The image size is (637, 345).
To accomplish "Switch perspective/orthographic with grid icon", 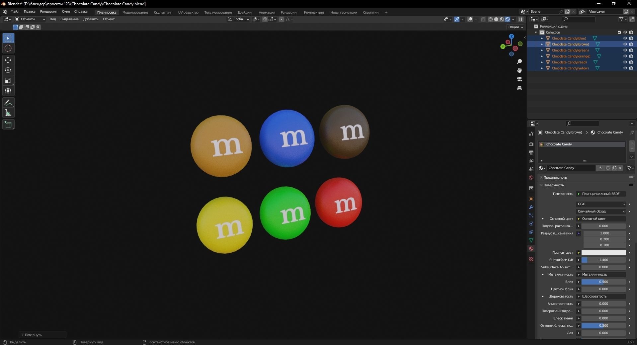I will 519,88.
